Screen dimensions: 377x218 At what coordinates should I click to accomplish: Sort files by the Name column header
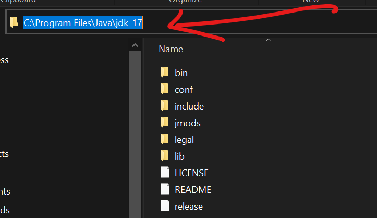(x=171, y=49)
